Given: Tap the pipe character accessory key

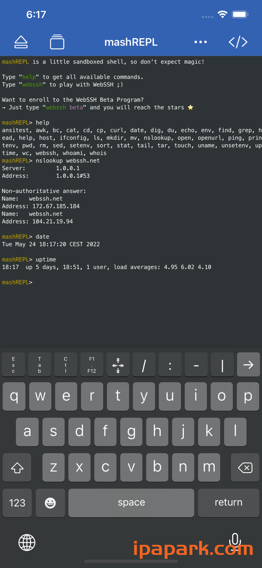Looking at the screenshot, I should pyautogui.click(x=222, y=365).
